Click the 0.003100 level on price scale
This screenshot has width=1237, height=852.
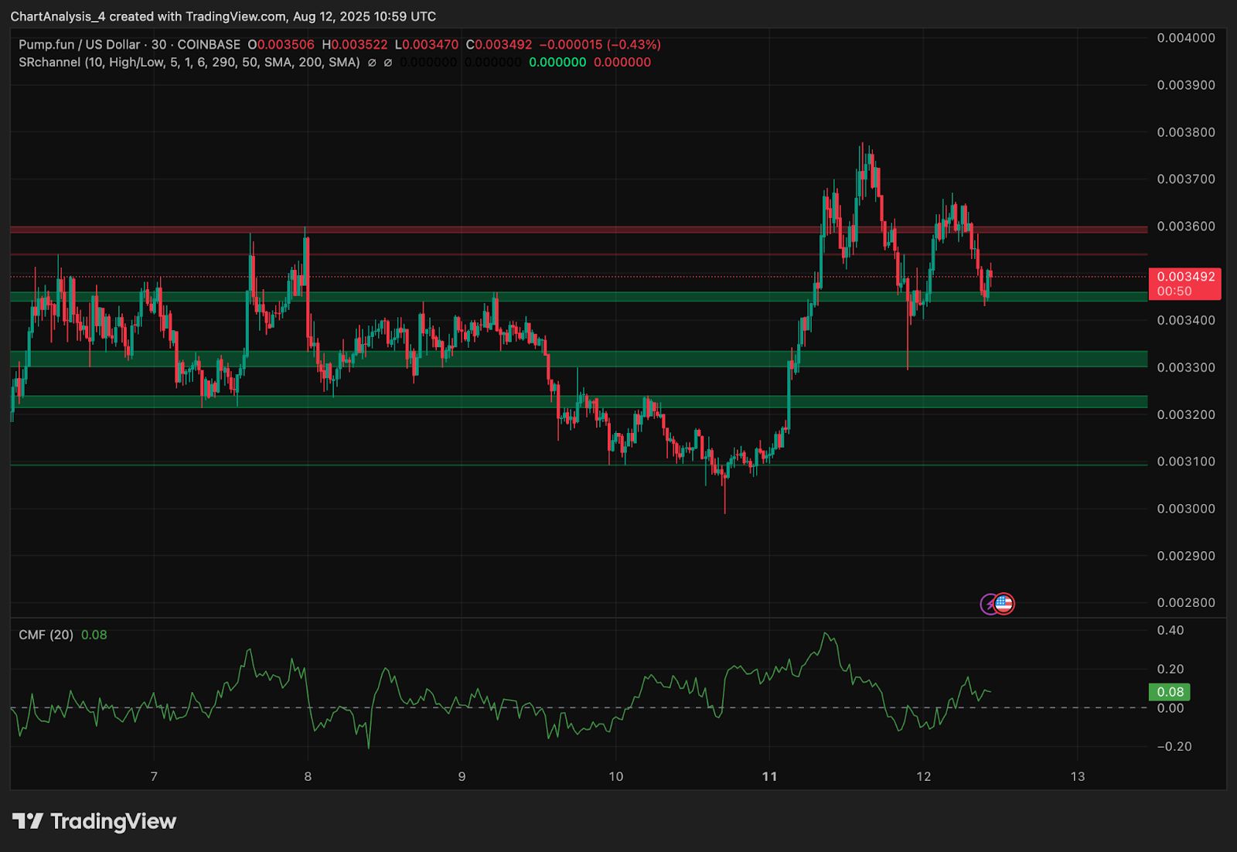click(1186, 462)
